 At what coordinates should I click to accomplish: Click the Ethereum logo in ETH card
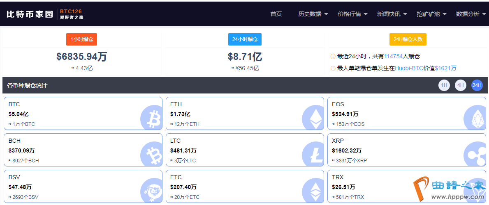(x=313, y=118)
